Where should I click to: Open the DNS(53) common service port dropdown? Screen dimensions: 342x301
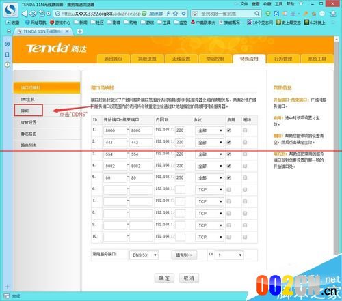(x=144, y=255)
